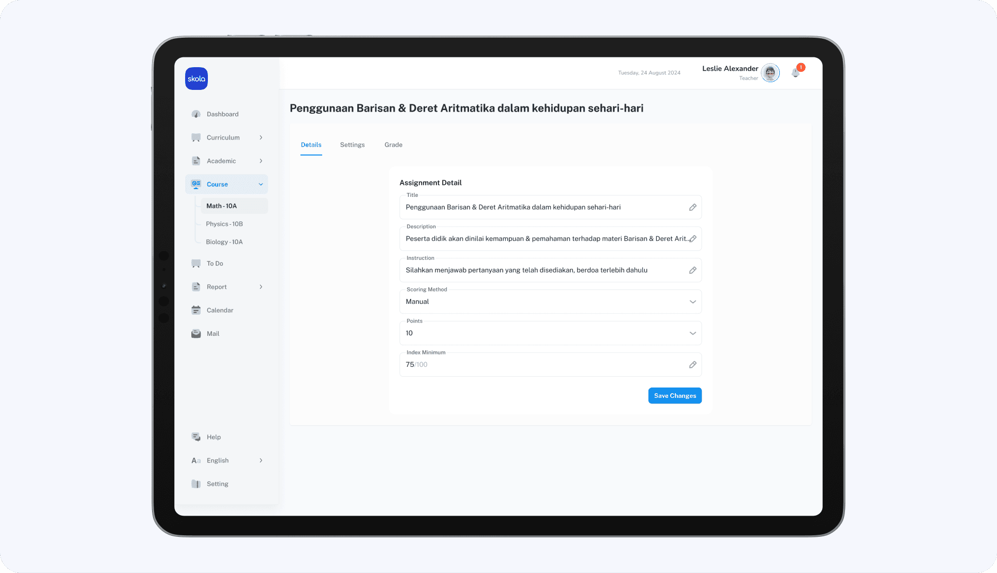The height and width of the screenshot is (573, 997).
Task: Click Index Minimum edit pencil icon
Action: click(692, 365)
